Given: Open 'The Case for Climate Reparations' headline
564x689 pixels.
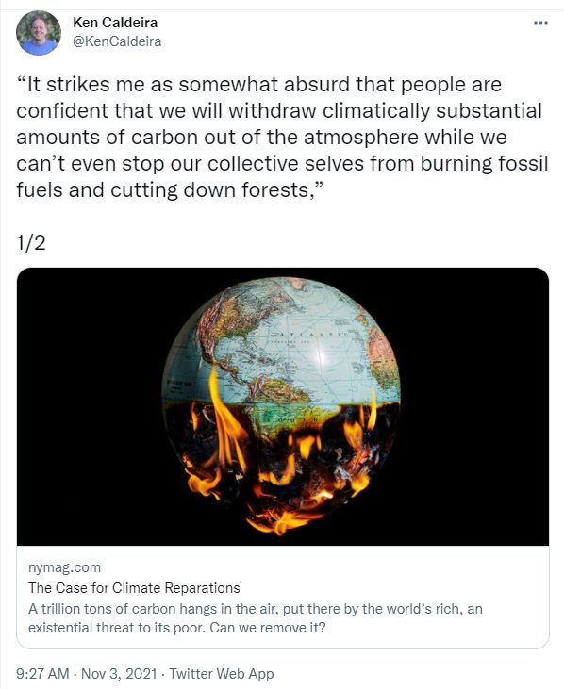Looking at the screenshot, I should (x=134, y=588).
